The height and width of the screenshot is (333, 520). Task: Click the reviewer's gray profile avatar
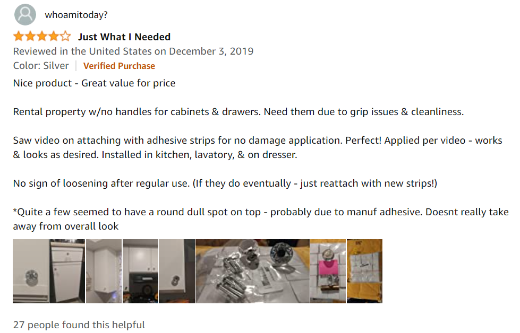click(x=25, y=15)
